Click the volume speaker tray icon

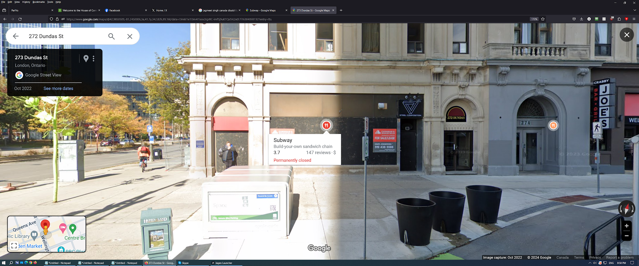coord(595,263)
